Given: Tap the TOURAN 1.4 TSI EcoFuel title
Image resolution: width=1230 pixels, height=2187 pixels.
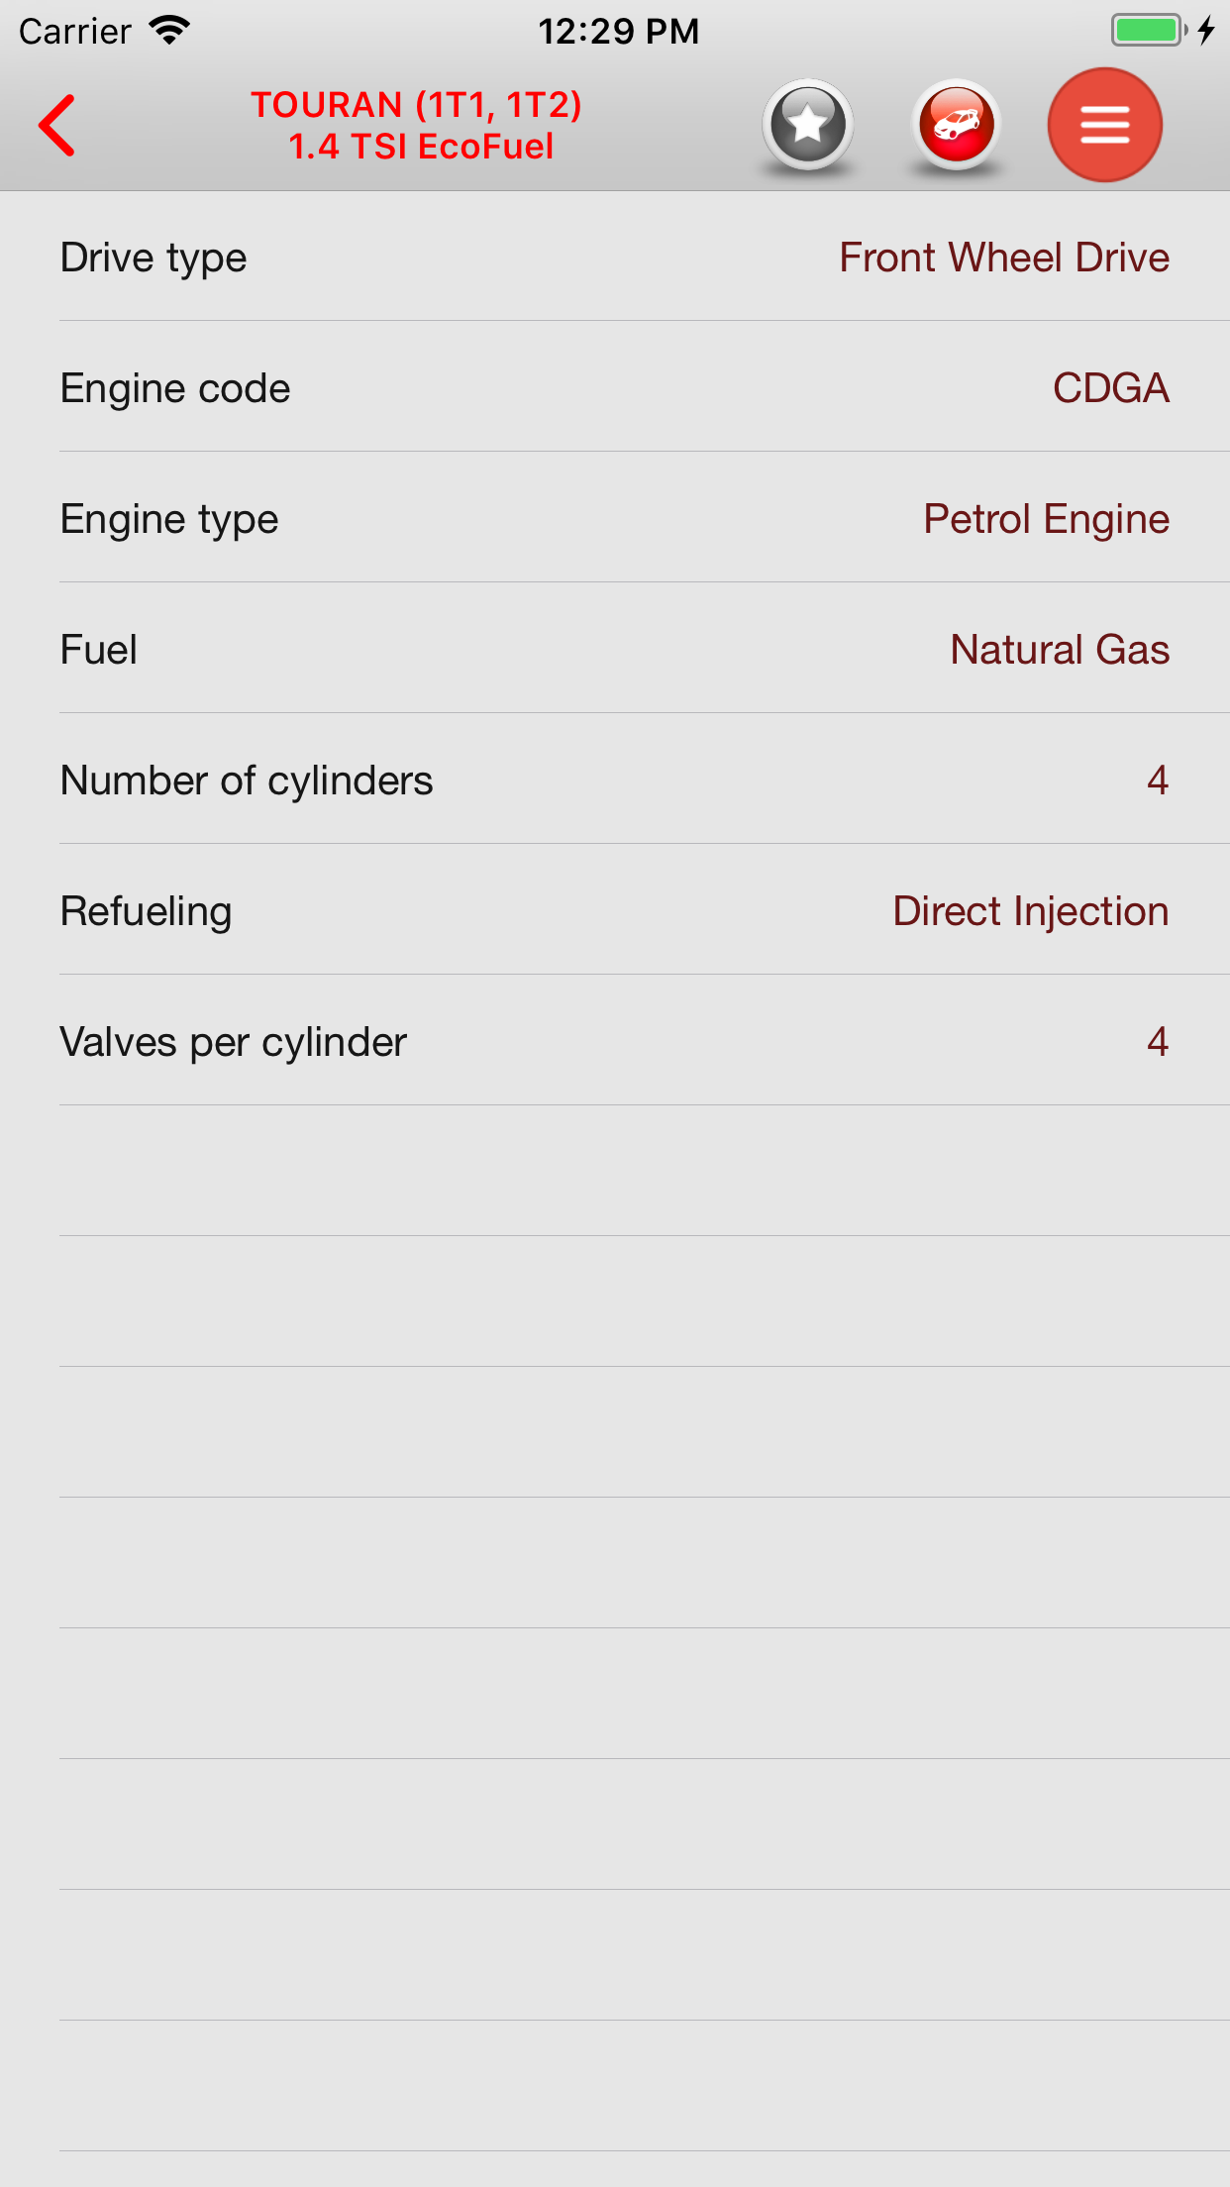Looking at the screenshot, I should coord(417,126).
